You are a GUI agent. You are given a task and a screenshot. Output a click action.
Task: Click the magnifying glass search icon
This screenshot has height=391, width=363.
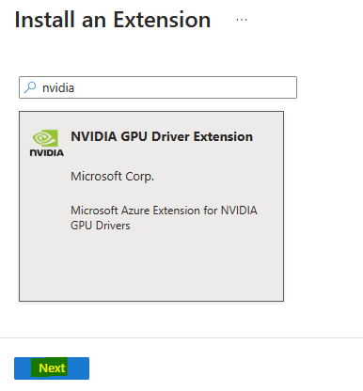[30, 87]
